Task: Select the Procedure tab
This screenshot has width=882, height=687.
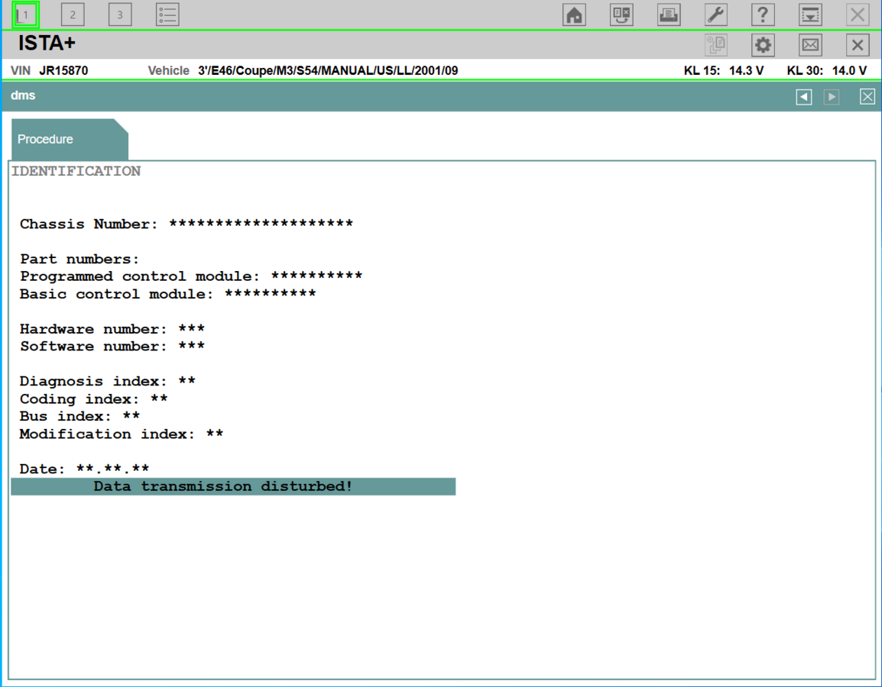Action: coord(46,140)
